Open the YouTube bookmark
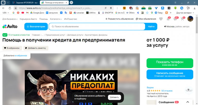The image size is (198, 105). pos(23,13)
